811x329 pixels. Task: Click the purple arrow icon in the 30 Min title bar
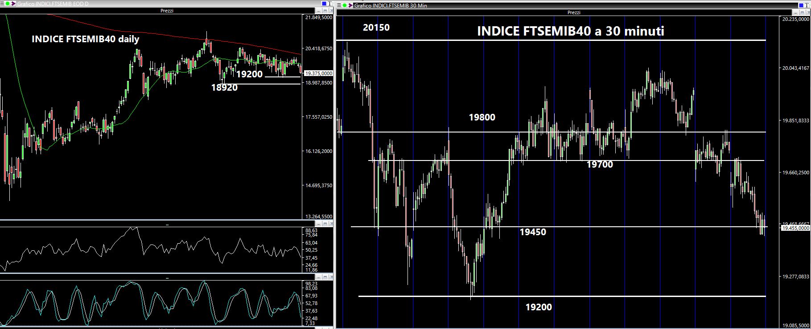point(350,5)
